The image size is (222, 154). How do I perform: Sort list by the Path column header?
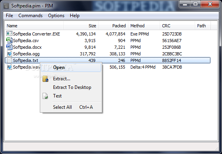[203, 26]
